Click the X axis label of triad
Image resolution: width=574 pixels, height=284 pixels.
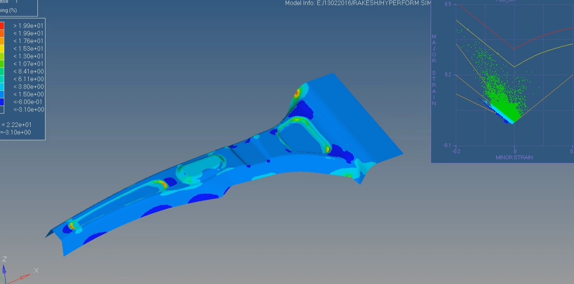pos(36,270)
